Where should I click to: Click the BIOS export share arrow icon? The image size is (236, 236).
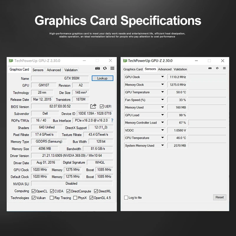[93, 106]
